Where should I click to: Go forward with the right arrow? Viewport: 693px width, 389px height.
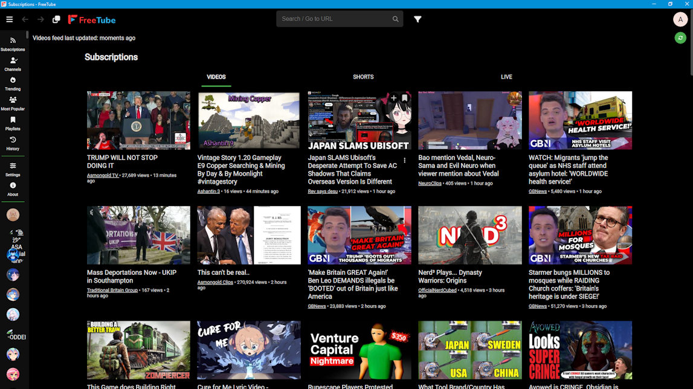[40, 19]
